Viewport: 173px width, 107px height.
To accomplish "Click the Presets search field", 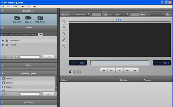I will click(30, 57).
